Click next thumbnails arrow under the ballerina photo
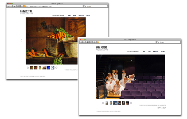The width and height of the screenshot is (187, 119). tap(131, 103)
